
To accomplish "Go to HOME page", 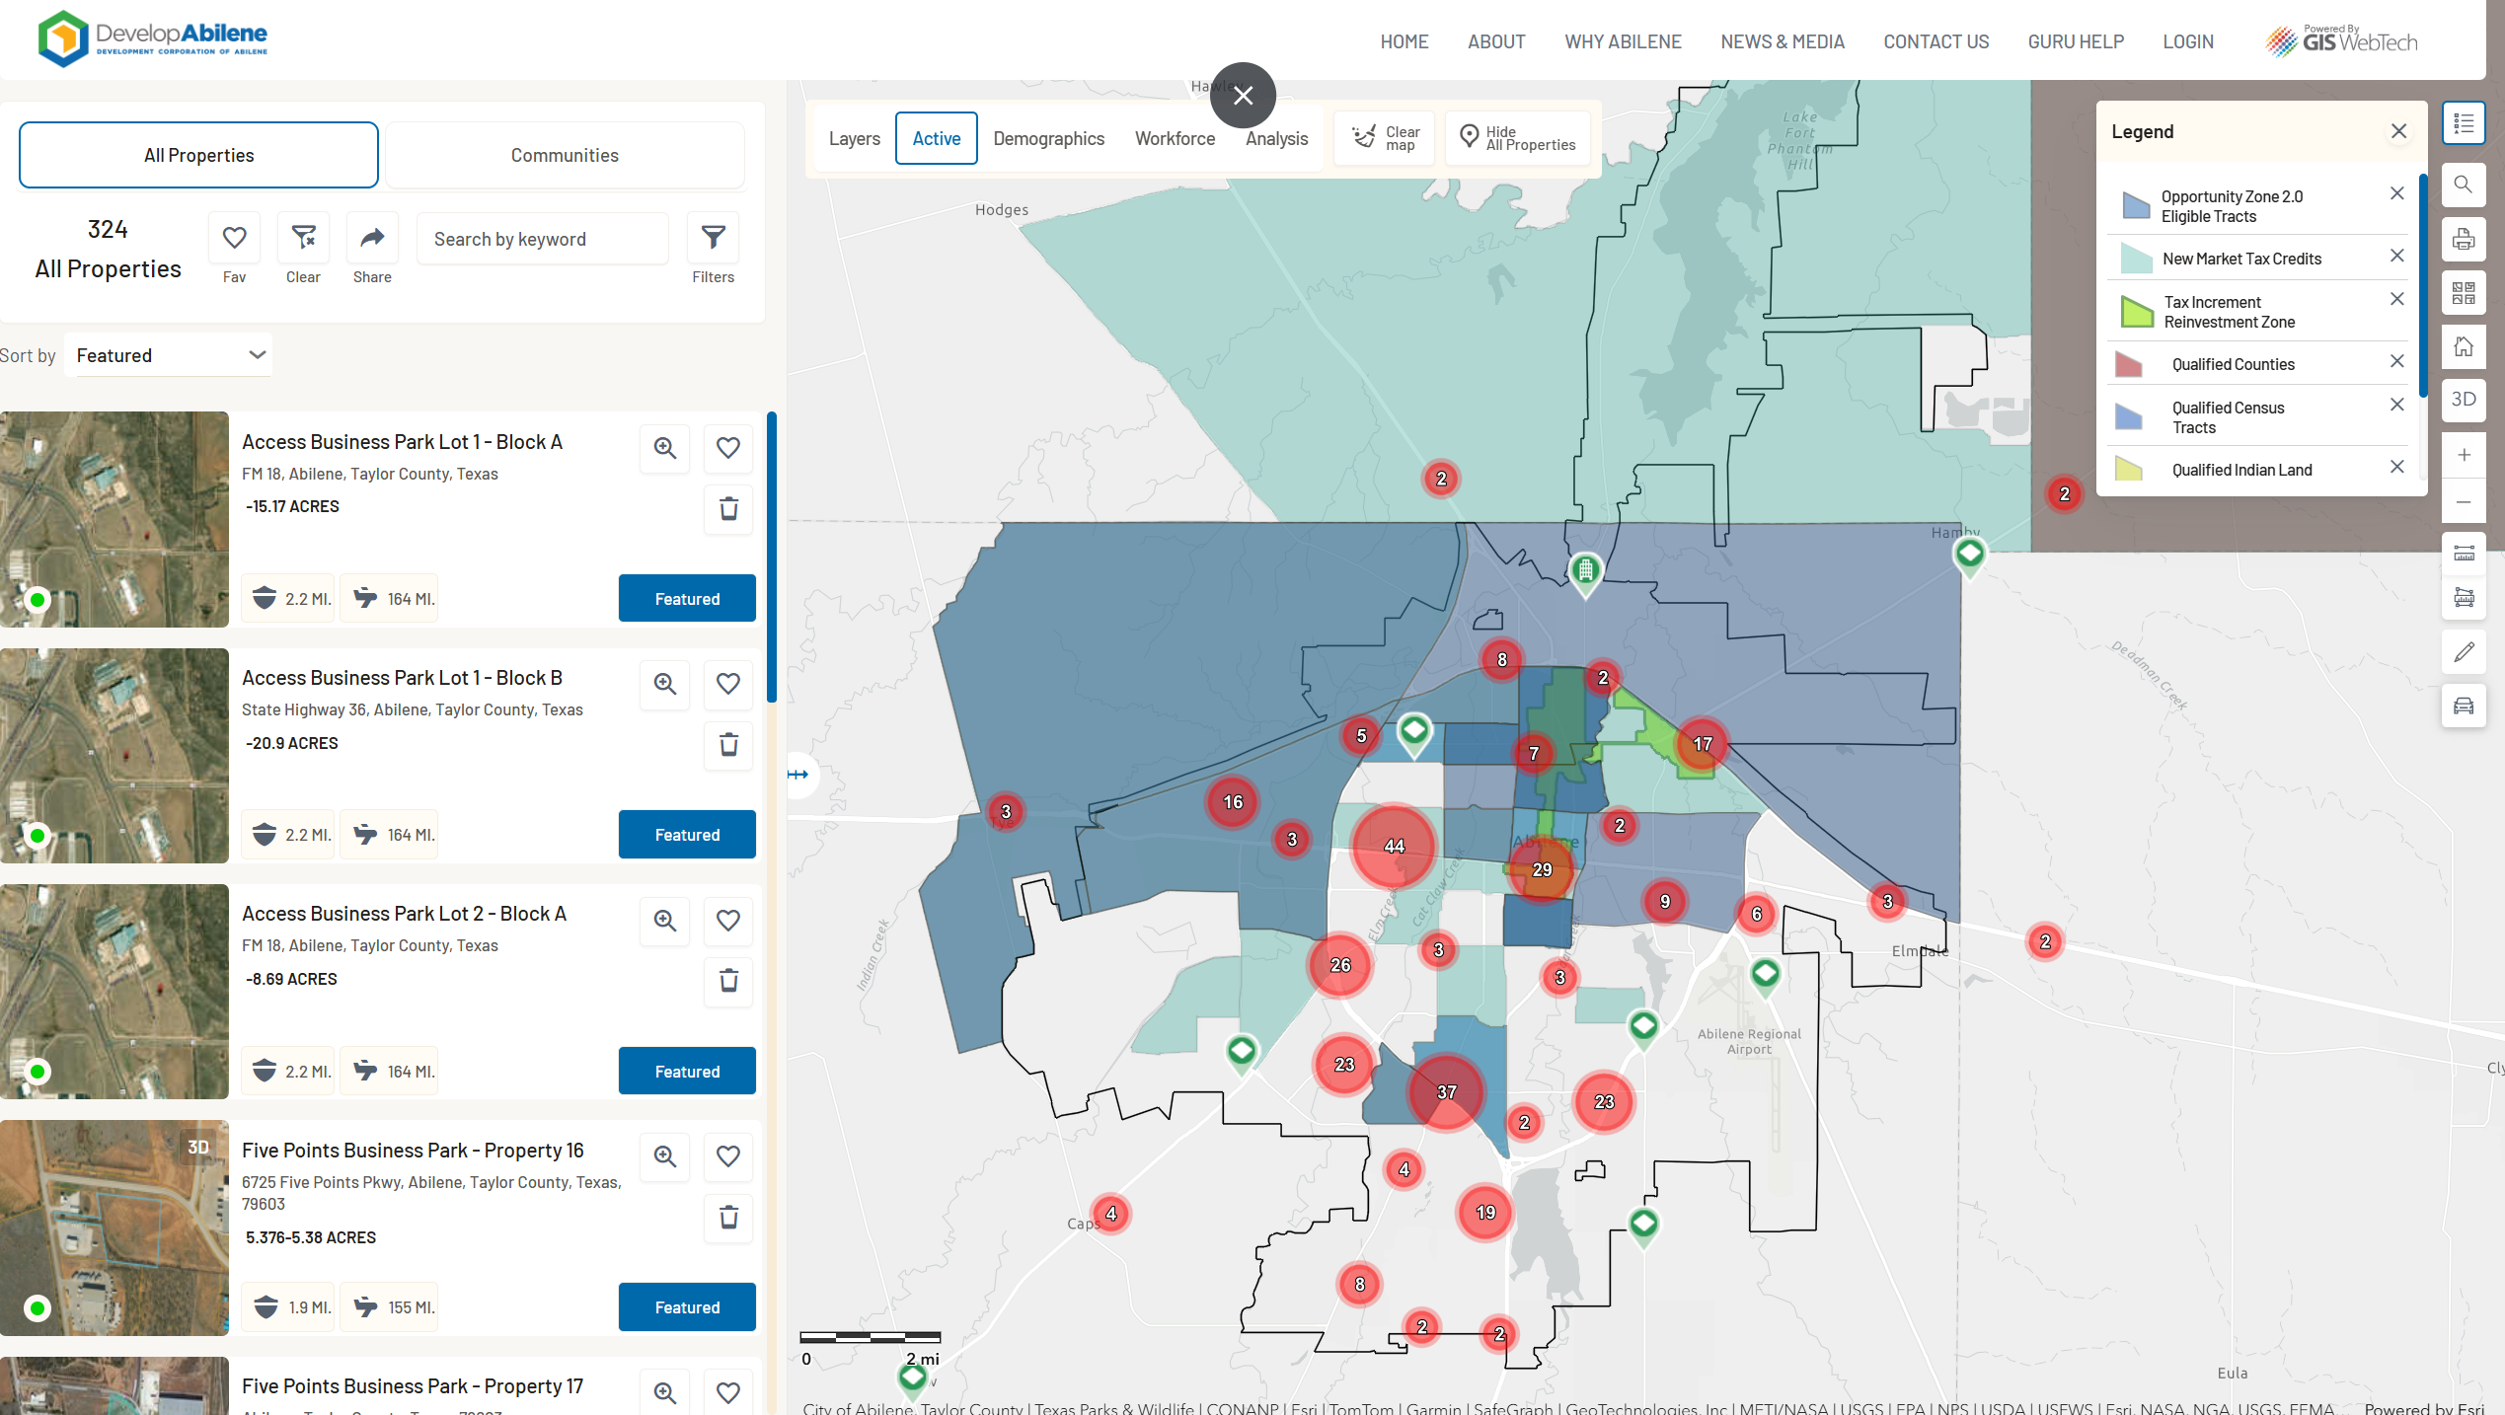I will coord(1404,41).
